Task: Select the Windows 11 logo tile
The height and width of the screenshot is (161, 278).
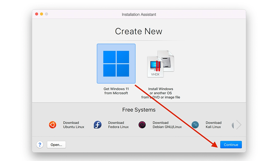Action: (116, 63)
